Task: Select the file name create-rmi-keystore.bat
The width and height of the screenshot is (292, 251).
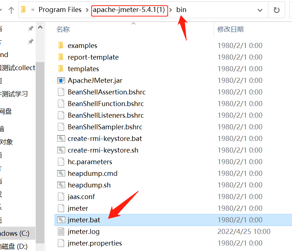Action: (x=105, y=139)
